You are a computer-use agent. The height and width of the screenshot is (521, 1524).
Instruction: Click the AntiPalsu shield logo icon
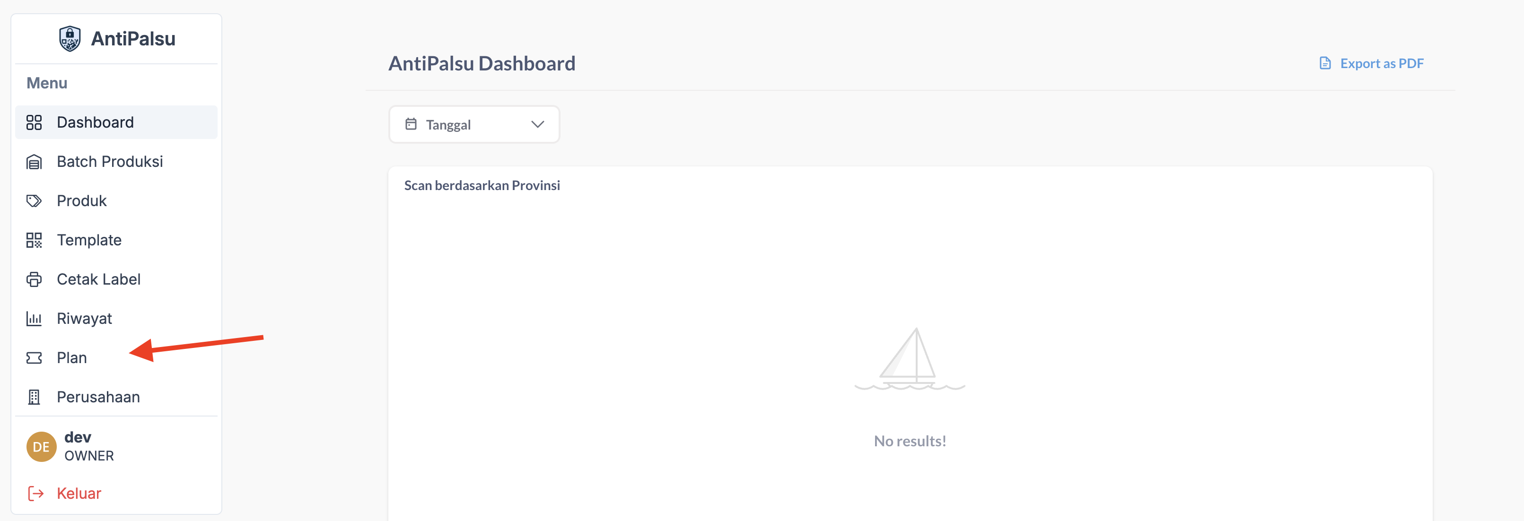70,39
